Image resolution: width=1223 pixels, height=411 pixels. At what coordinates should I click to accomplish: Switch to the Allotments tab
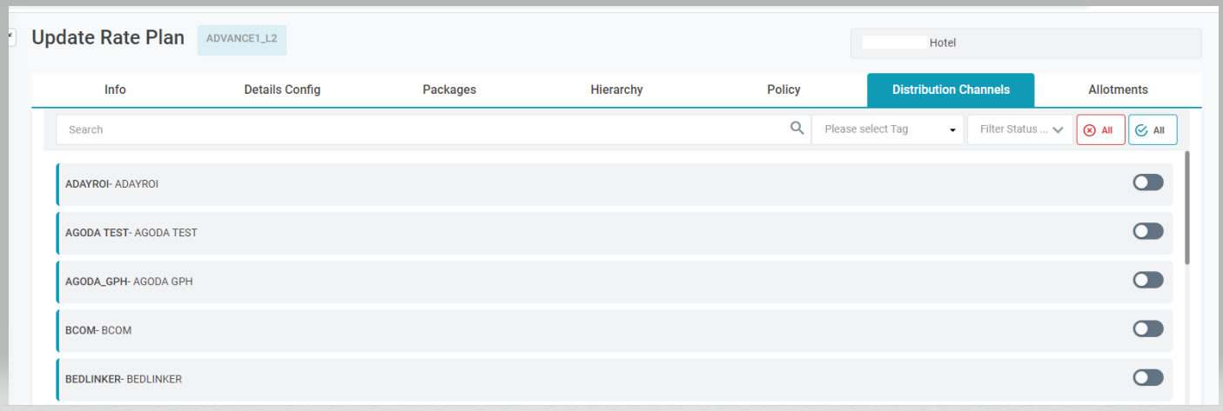pyautogui.click(x=1118, y=89)
